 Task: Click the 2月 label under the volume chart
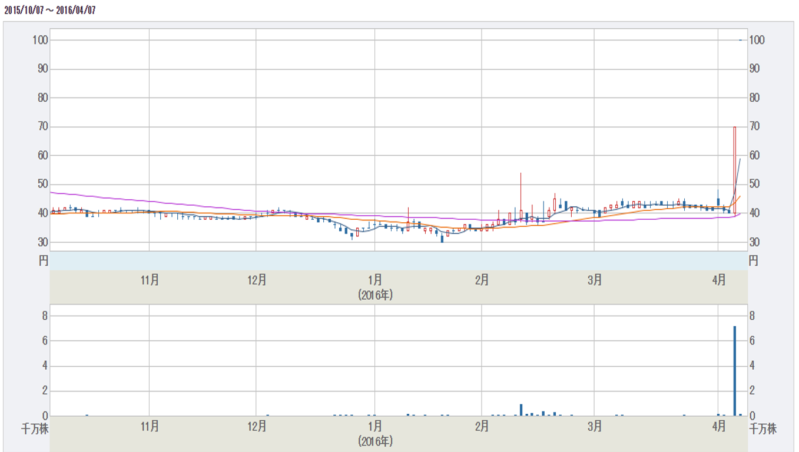[x=482, y=426]
